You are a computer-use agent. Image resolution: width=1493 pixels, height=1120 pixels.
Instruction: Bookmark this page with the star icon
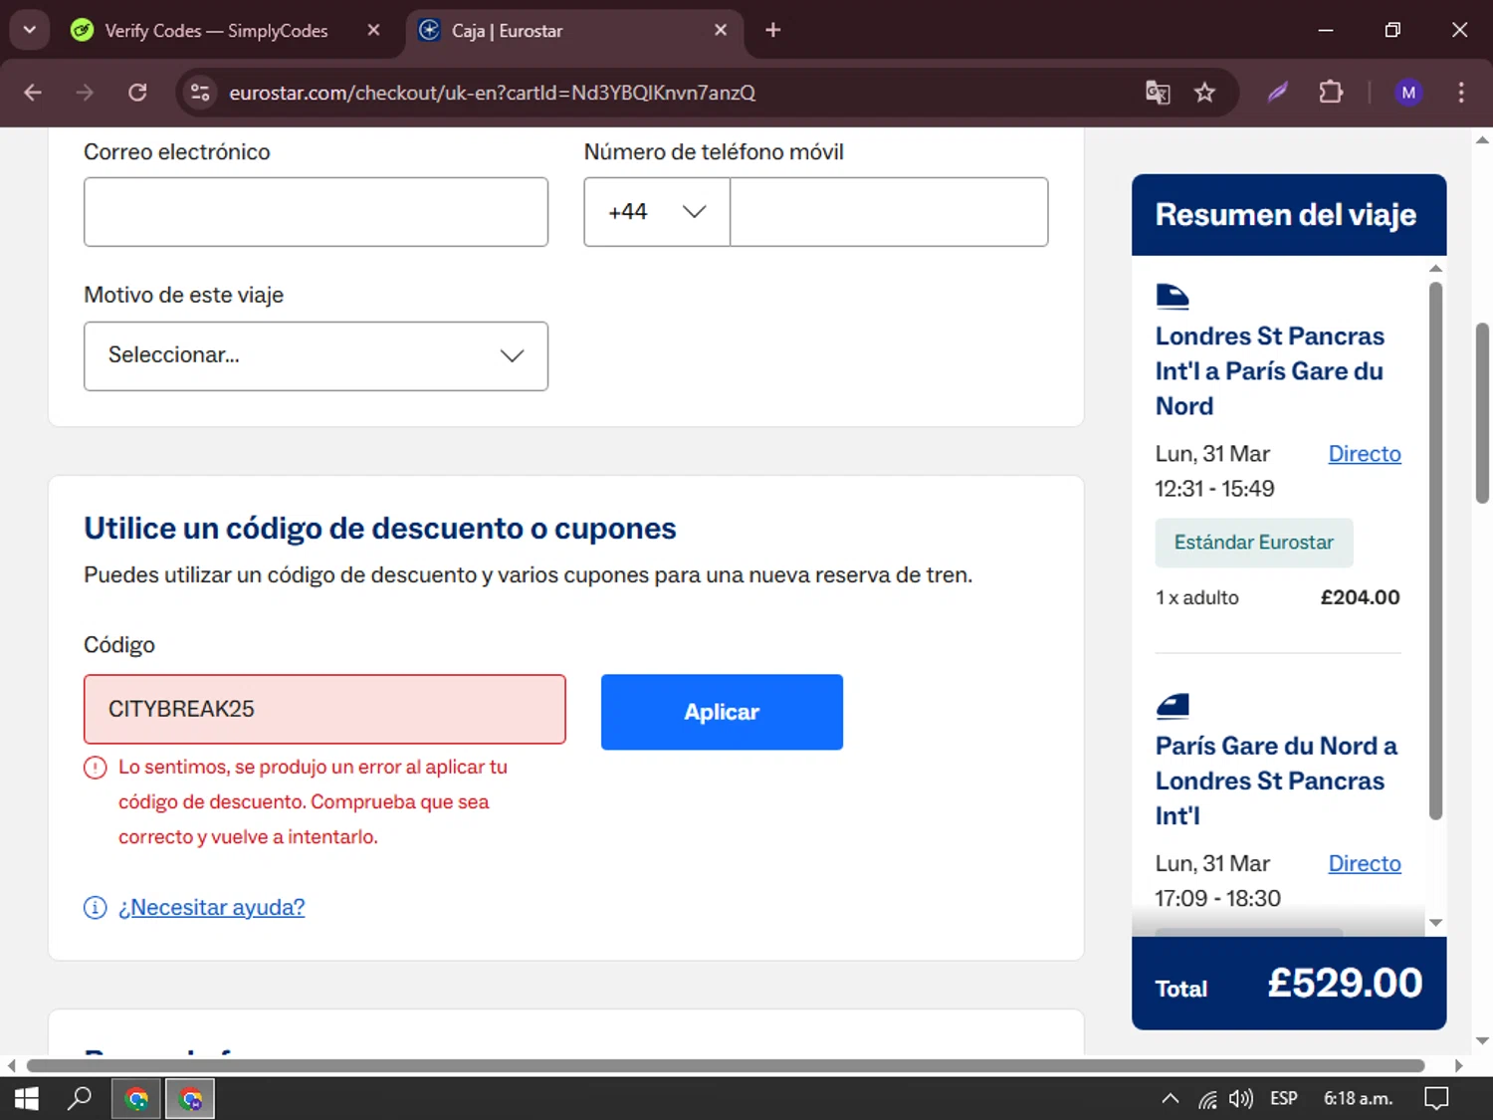[1204, 93]
